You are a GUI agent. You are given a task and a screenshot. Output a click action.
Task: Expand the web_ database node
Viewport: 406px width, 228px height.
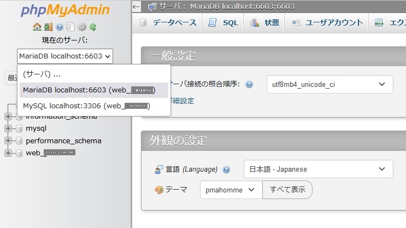coord(8,153)
